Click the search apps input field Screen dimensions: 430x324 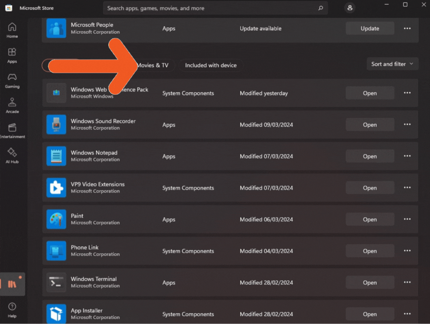(211, 8)
